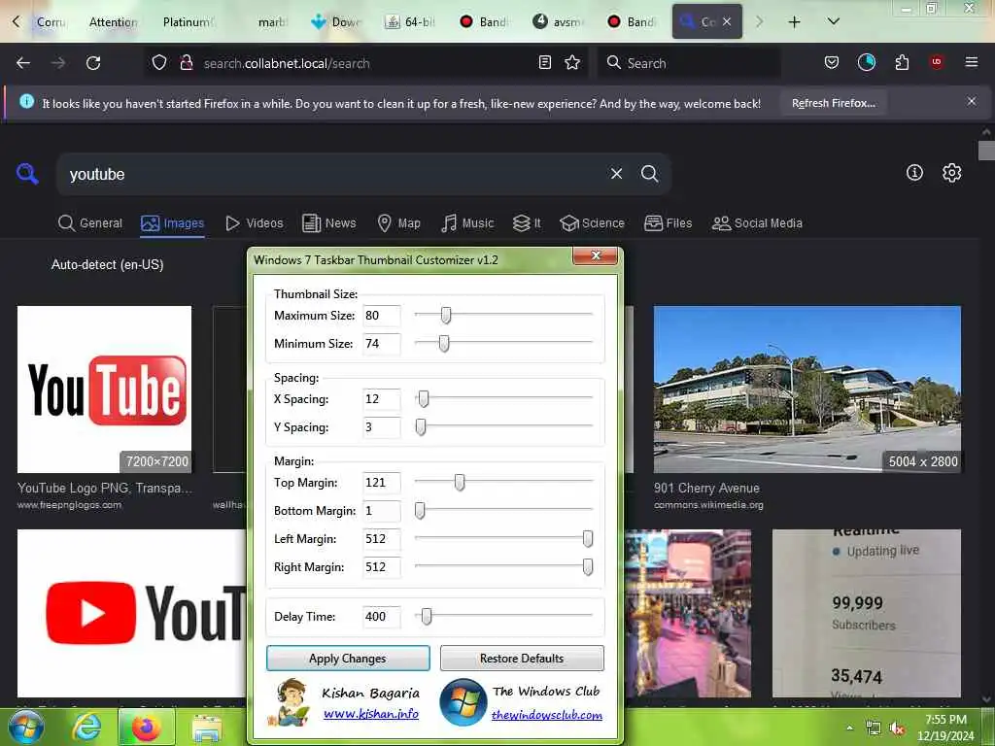Open the search page info icon
Viewport: 995px width, 746px height.
914,173
